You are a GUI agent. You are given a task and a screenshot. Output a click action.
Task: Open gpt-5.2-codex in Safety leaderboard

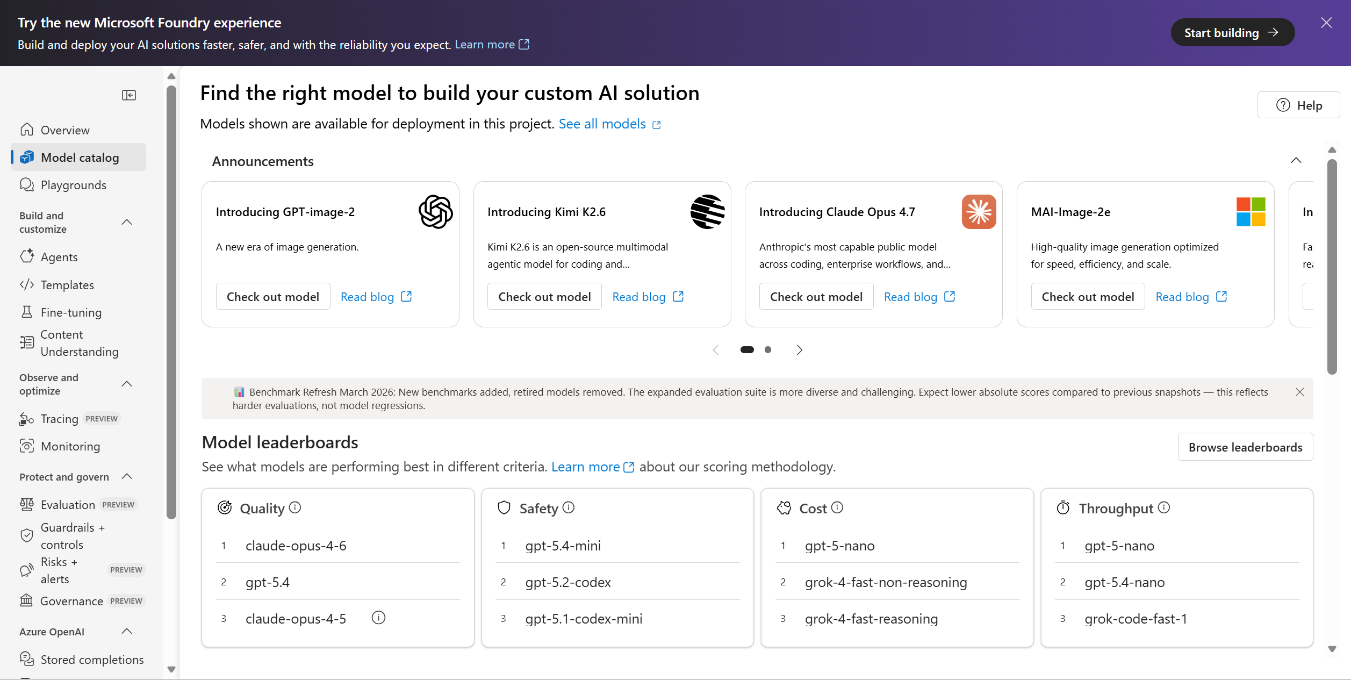pos(568,582)
